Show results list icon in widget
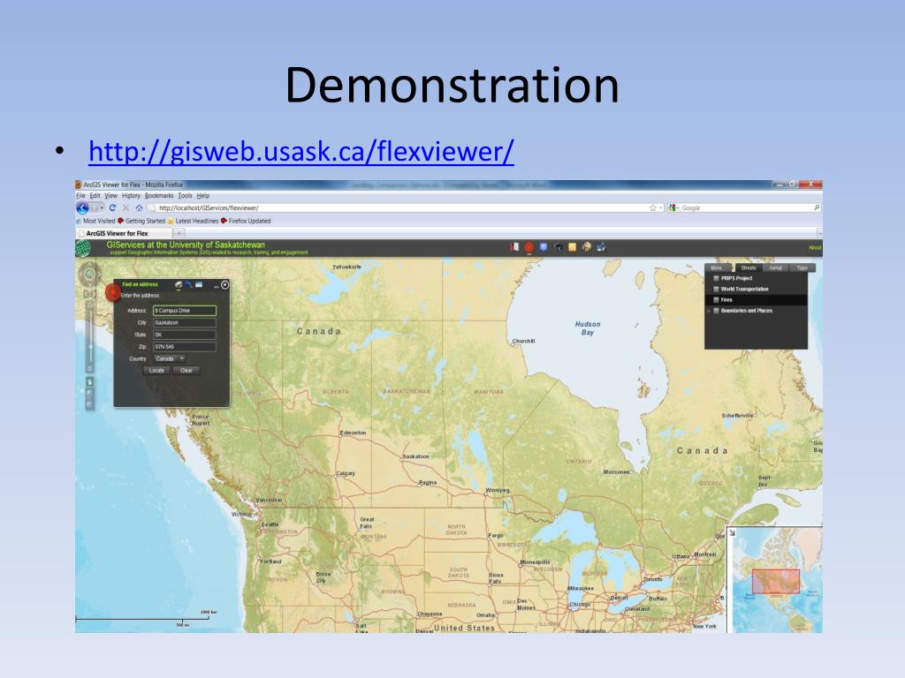Screen dimensions: 905x678 [199, 285]
